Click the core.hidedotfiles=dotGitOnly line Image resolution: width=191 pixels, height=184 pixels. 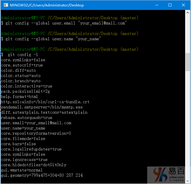34,165
